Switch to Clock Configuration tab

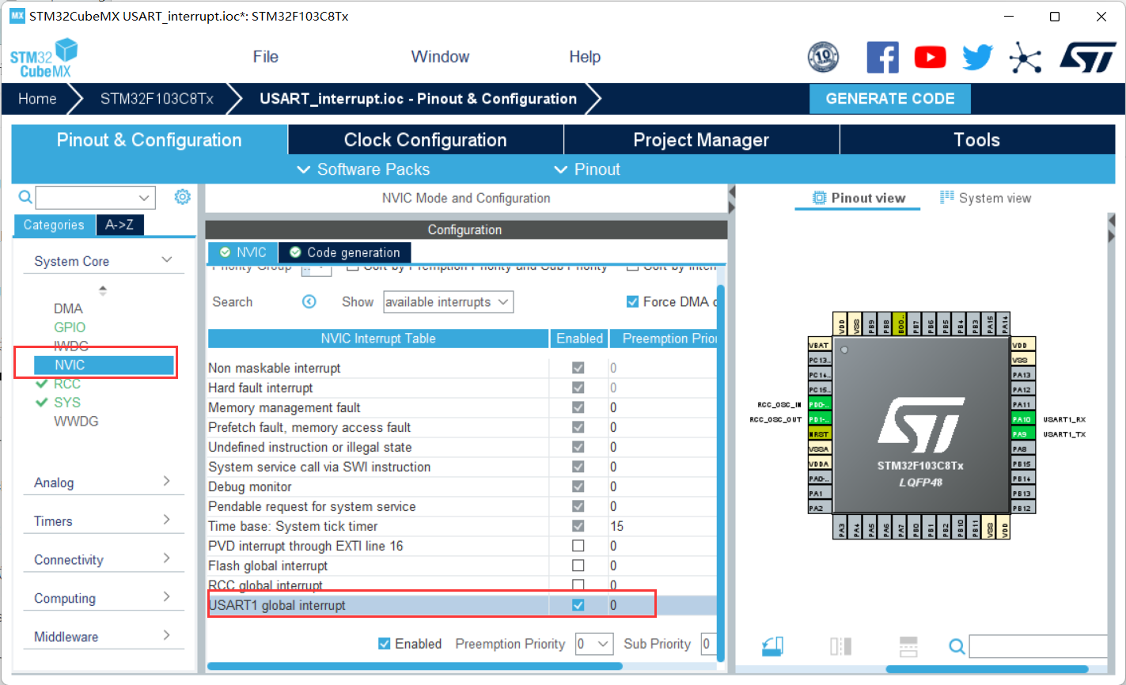pos(426,140)
